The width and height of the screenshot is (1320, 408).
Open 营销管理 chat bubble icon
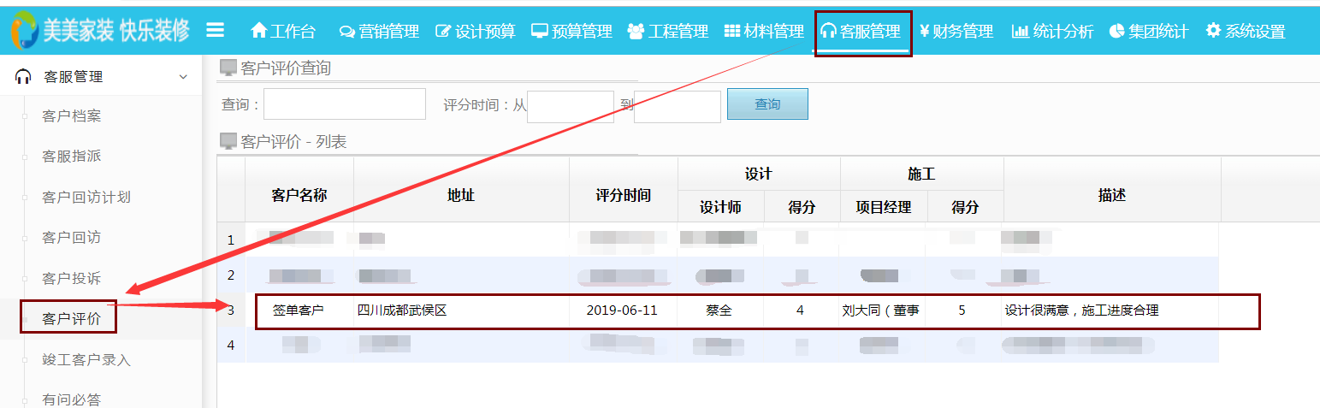pyautogui.click(x=346, y=32)
